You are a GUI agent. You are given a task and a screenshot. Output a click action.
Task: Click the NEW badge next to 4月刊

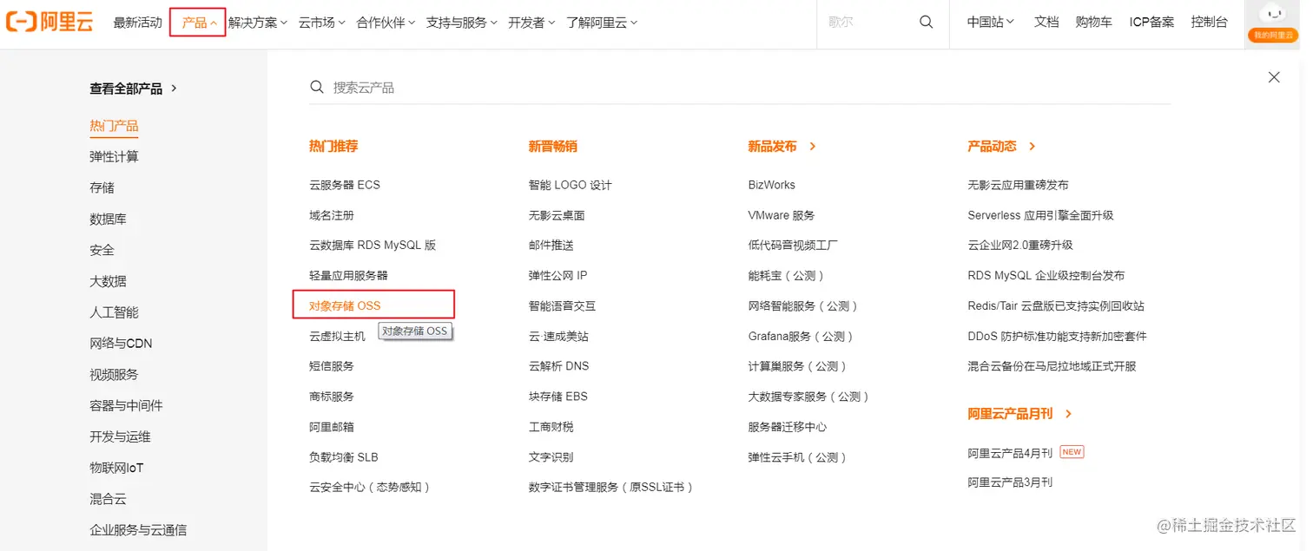tap(1072, 452)
